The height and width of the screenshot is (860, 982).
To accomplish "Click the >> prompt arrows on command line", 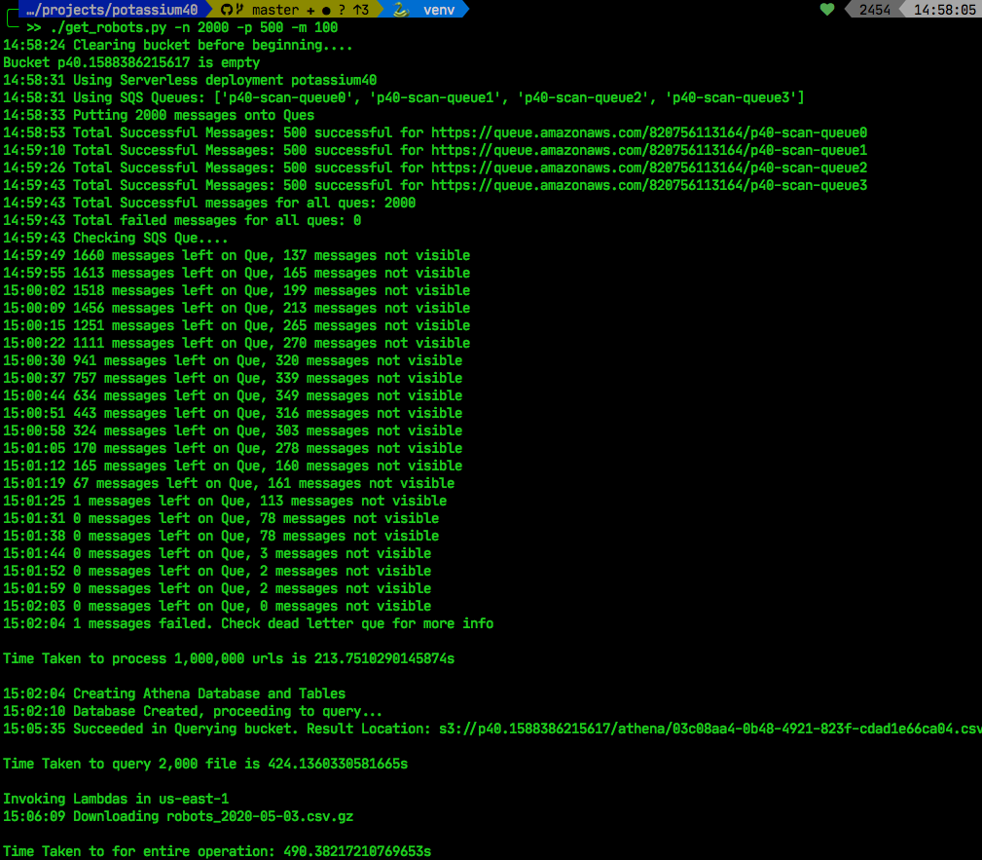I will tap(33, 27).
